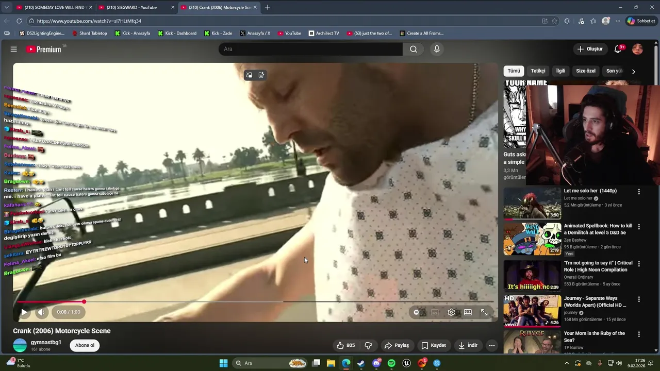Download the video via İndir
This screenshot has height=371, width=660.
(x=468, y=345)
